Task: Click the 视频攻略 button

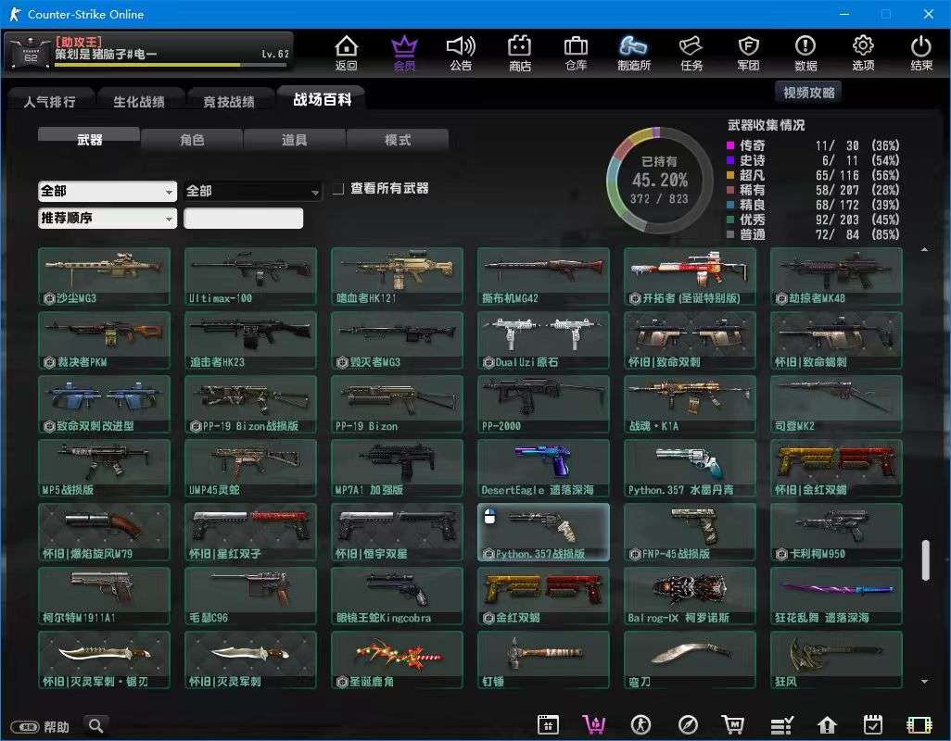Action: click(x=808, y=93)
